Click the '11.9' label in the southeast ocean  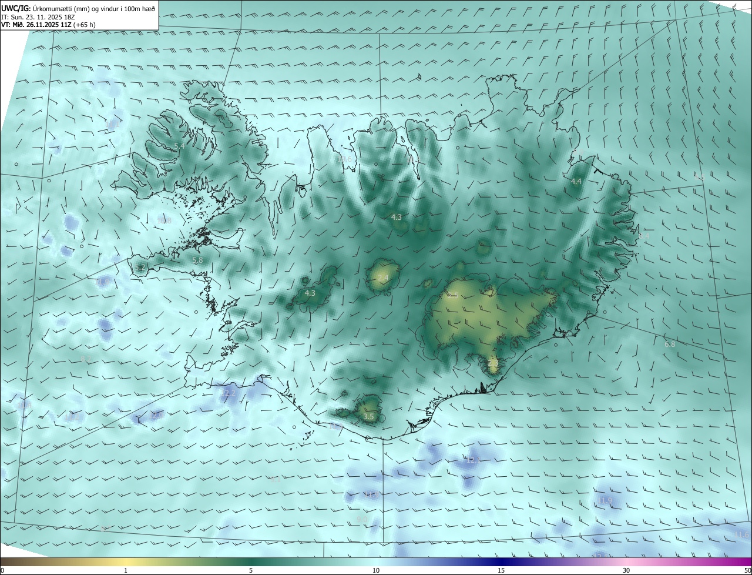click(x=605, y=501)
